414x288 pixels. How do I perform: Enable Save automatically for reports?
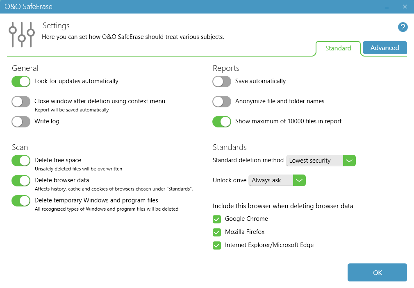click(222, 82)
